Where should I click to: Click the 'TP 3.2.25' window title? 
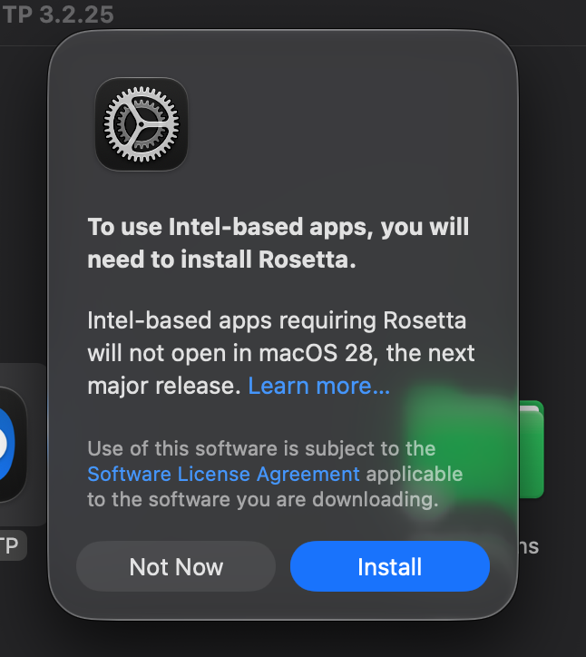point(58,15)
